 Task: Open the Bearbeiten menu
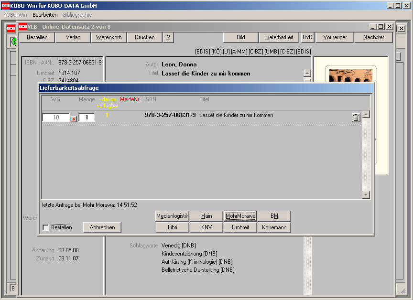[45, 15]
